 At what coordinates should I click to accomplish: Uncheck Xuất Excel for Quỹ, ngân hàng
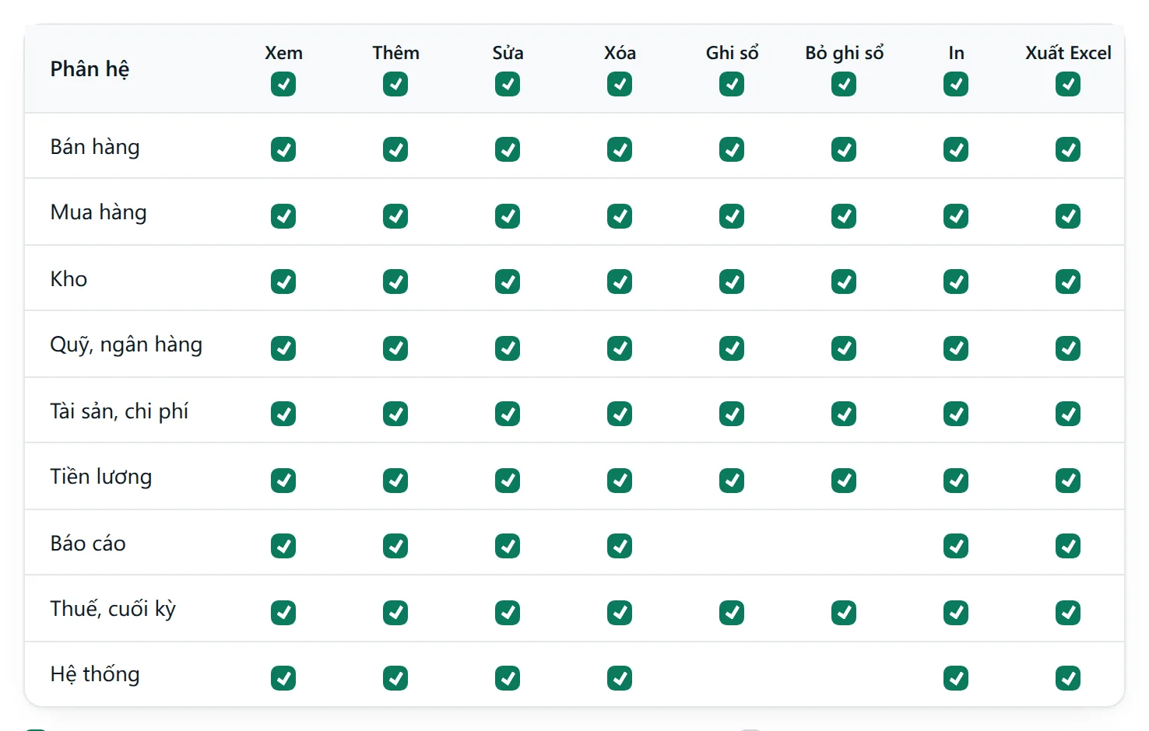[1068, 348]
